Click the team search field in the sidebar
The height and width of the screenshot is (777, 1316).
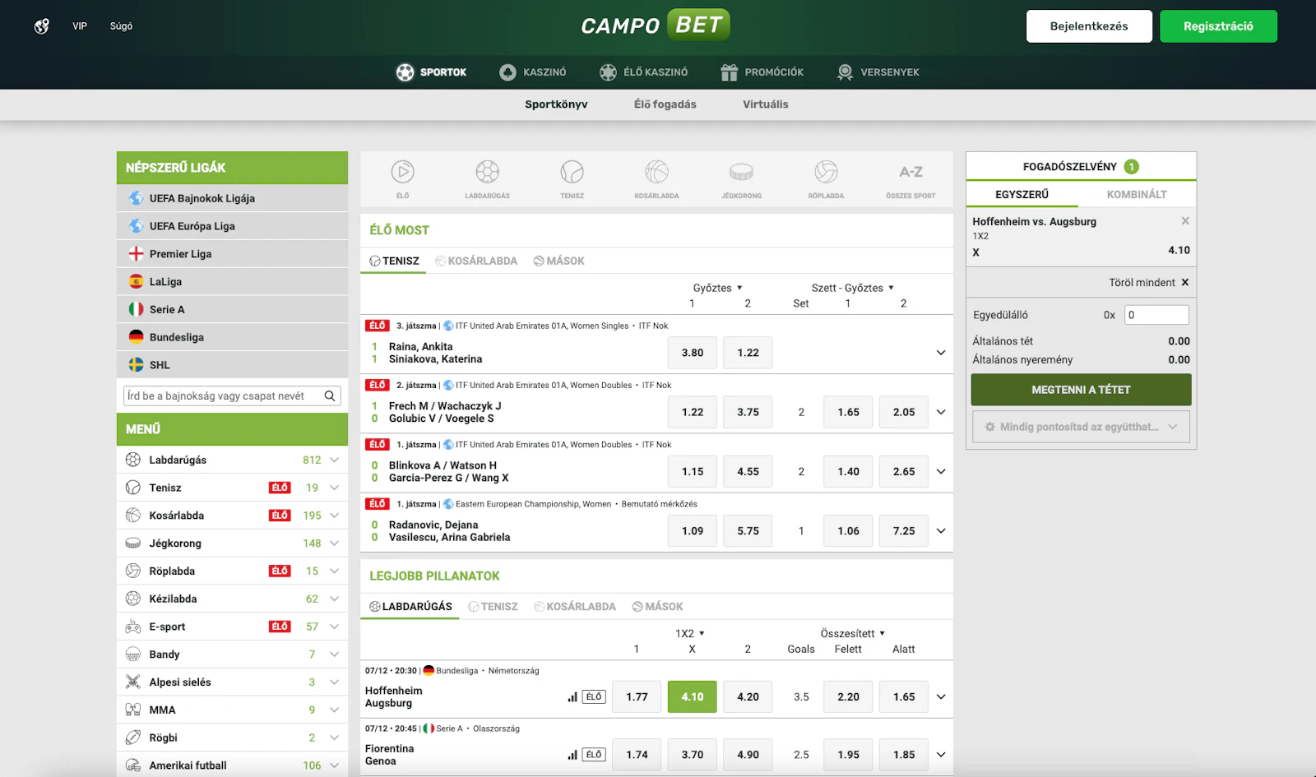click(x=222, y=395)
